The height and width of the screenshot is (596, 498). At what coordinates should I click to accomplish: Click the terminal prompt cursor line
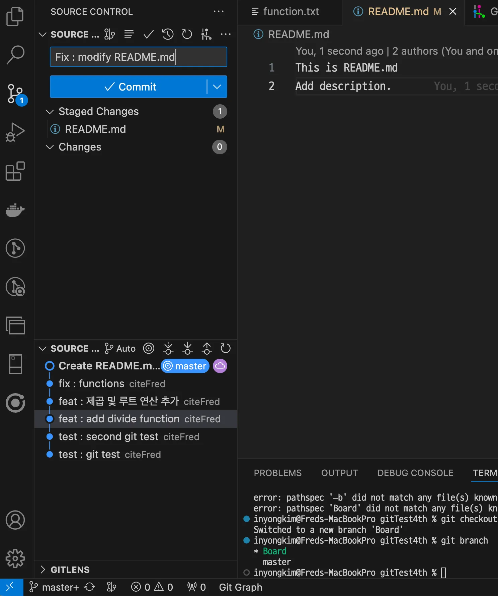(x=349, y=573)
